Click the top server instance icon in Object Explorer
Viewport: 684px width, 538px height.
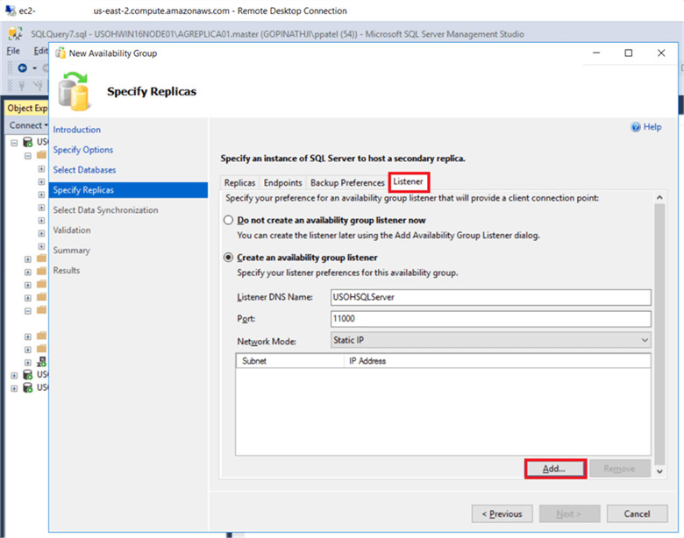[x=27, y=142]
